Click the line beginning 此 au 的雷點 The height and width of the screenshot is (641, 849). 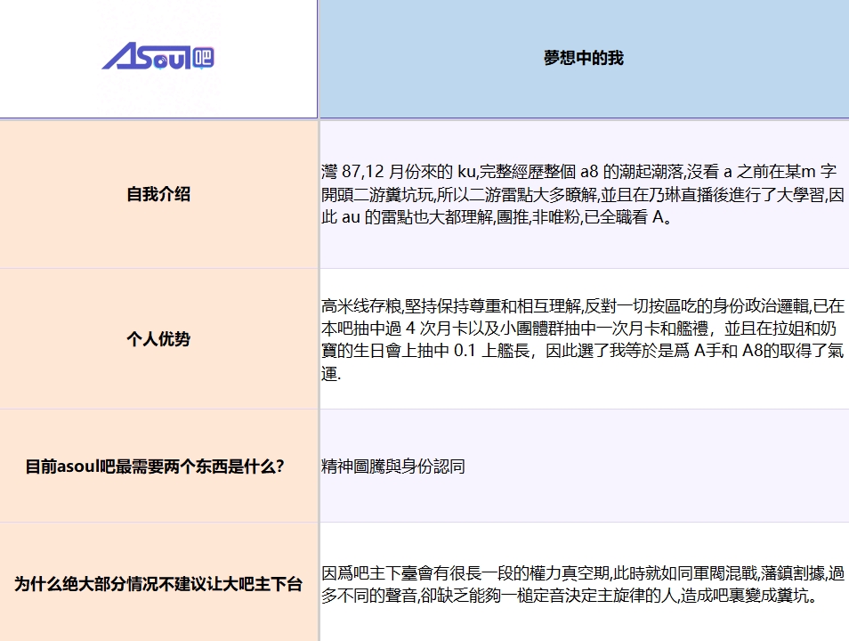pyautogui.click(x=497, y=216)
